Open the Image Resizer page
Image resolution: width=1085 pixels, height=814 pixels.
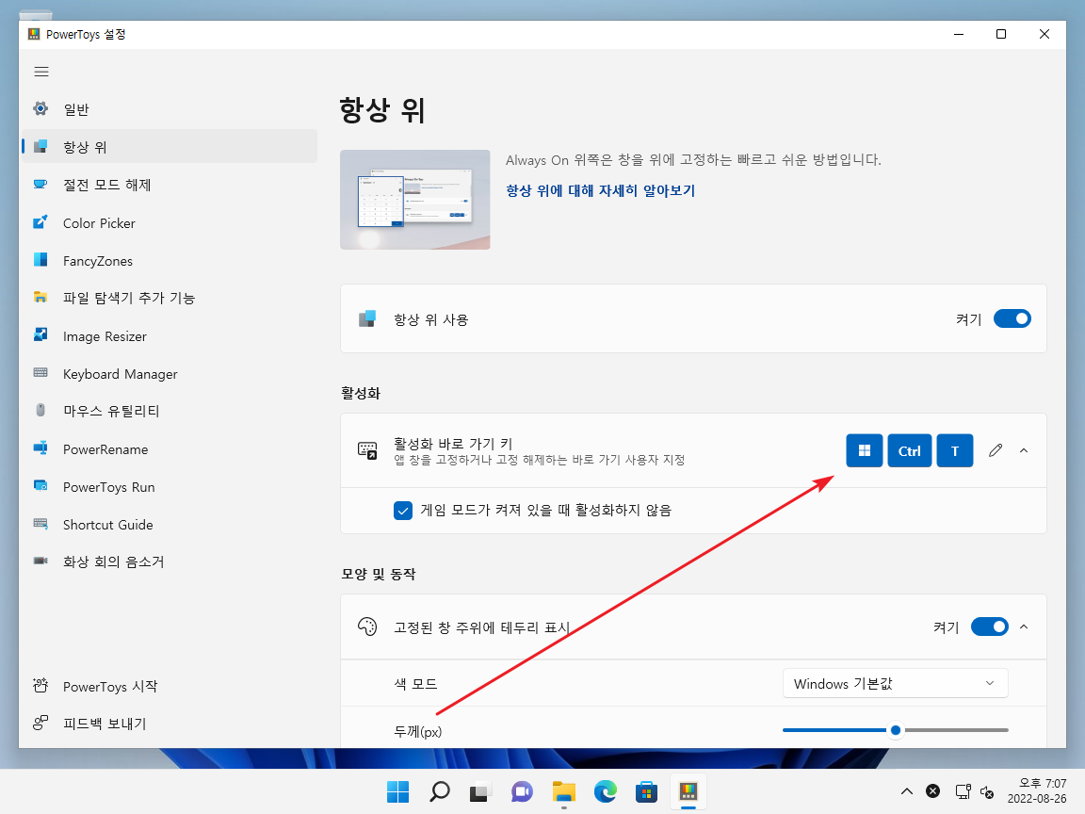[x=170, y=335]
